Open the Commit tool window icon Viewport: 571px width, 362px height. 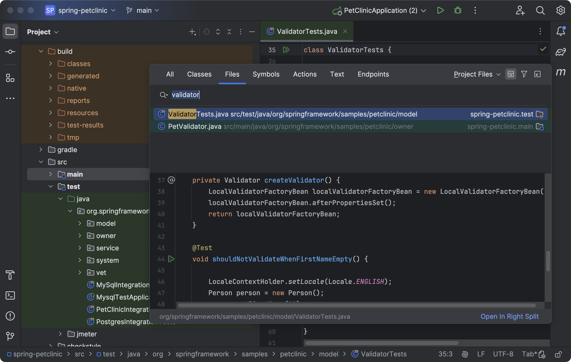click(x=10, y=52)
